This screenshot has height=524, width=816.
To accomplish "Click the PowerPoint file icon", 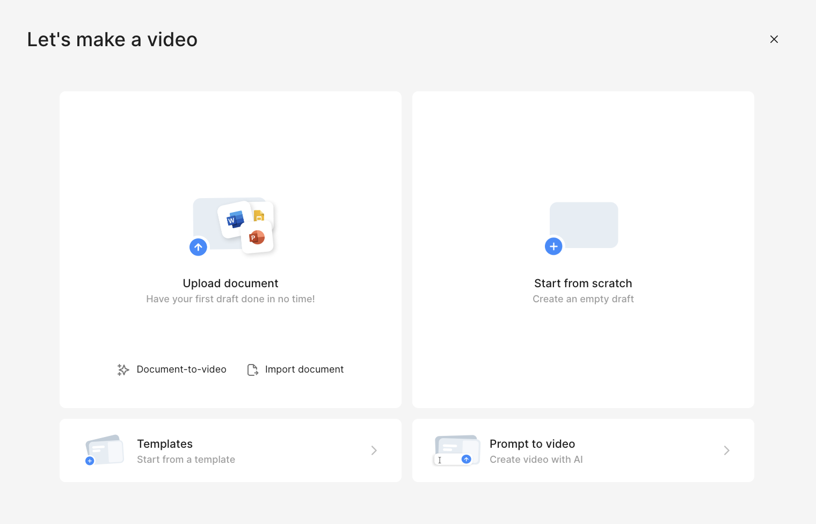I will coord(257,237).
